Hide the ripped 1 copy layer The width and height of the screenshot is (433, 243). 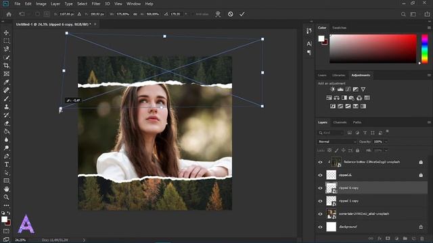pyautogui.click(x=320, y=201)
